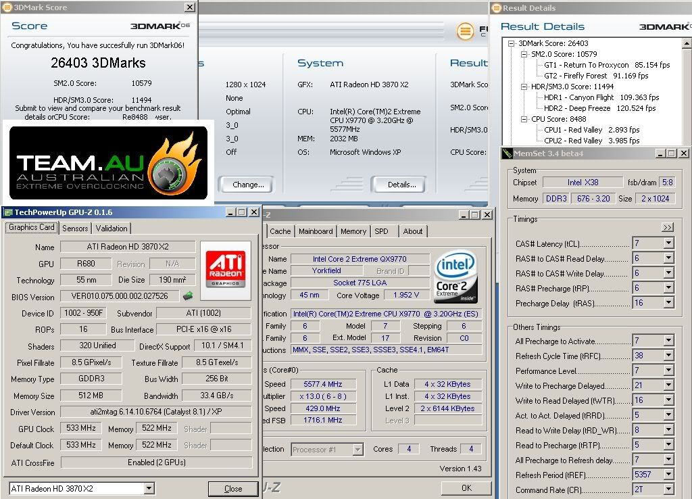Click the Result Details scrollbar up arrow
The image size is (692, 499).
(x=687, y=43)
